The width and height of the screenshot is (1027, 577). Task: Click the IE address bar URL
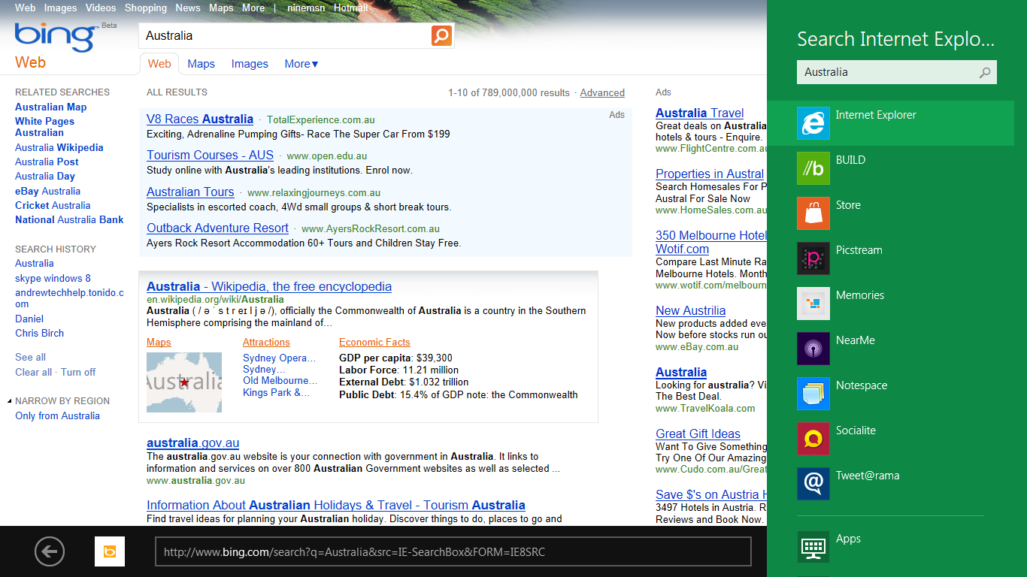[x=453, y=551]
